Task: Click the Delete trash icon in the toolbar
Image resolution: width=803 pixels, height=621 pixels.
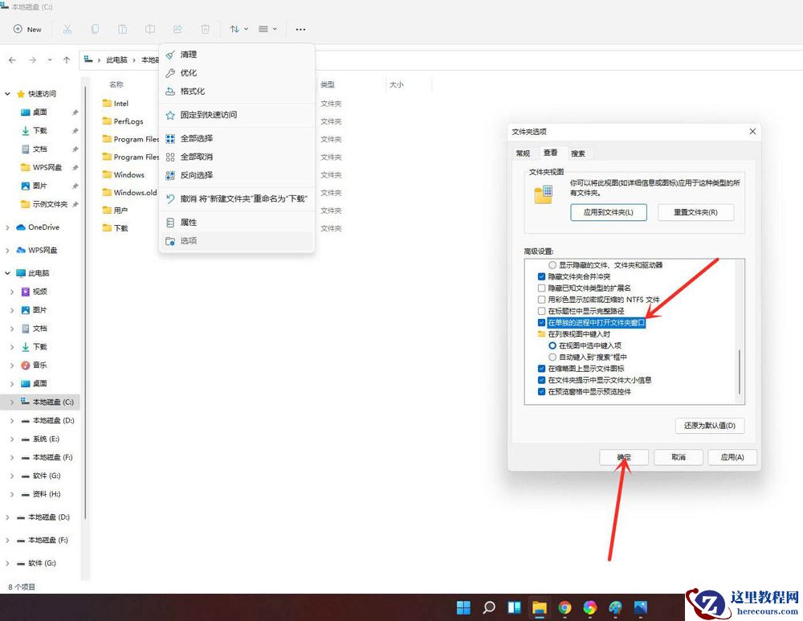Action: pyautogui.click(x=204, y=29)
